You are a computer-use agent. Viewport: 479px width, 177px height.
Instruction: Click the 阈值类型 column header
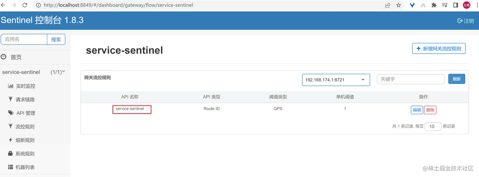click(278, 97)
